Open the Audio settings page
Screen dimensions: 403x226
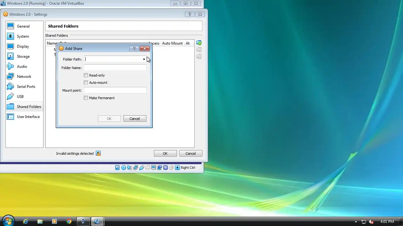click(24, 67)
